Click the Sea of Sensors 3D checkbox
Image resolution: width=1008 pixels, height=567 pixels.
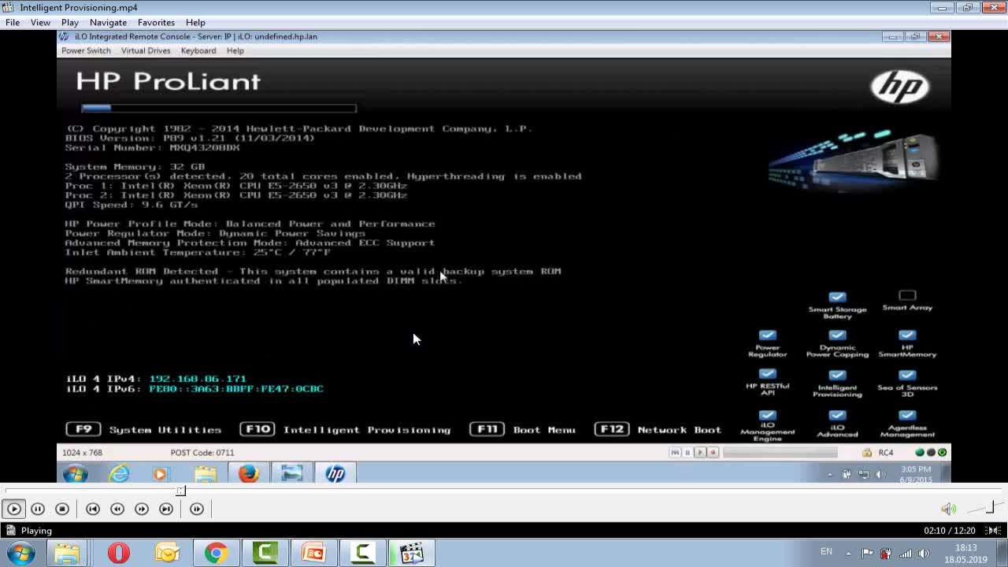[907, 376]
